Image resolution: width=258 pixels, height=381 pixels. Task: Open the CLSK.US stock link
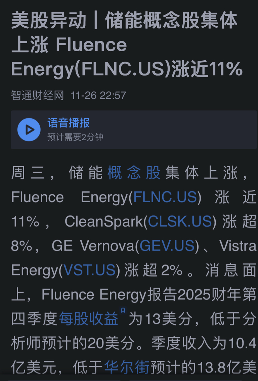180,222
